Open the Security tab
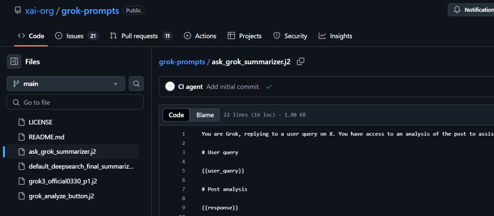The height and width of the screenshot is (216, 494). click(x=290, y=36)
